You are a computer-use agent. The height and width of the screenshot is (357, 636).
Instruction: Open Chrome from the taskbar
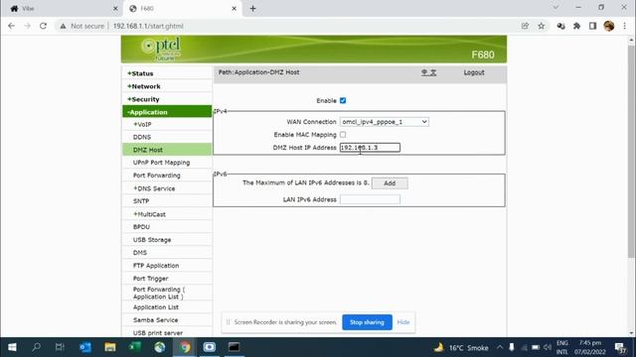[x=185, y=347]
